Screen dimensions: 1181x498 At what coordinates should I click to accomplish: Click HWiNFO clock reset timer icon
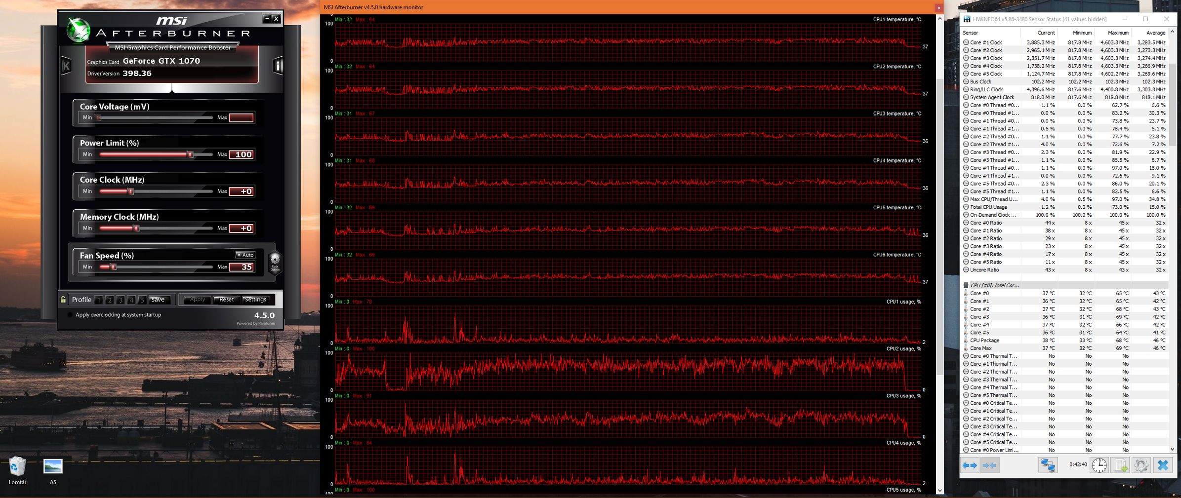tap(1099, 465)
